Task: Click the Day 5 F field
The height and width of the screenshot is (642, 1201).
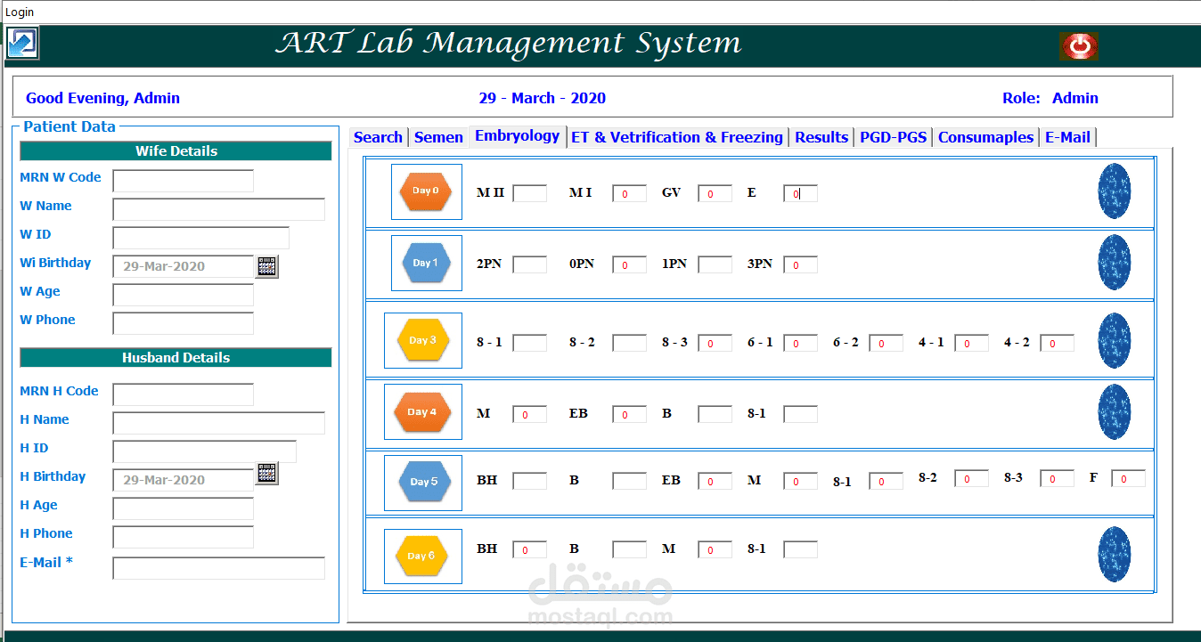Action: tap(1129, 478)
